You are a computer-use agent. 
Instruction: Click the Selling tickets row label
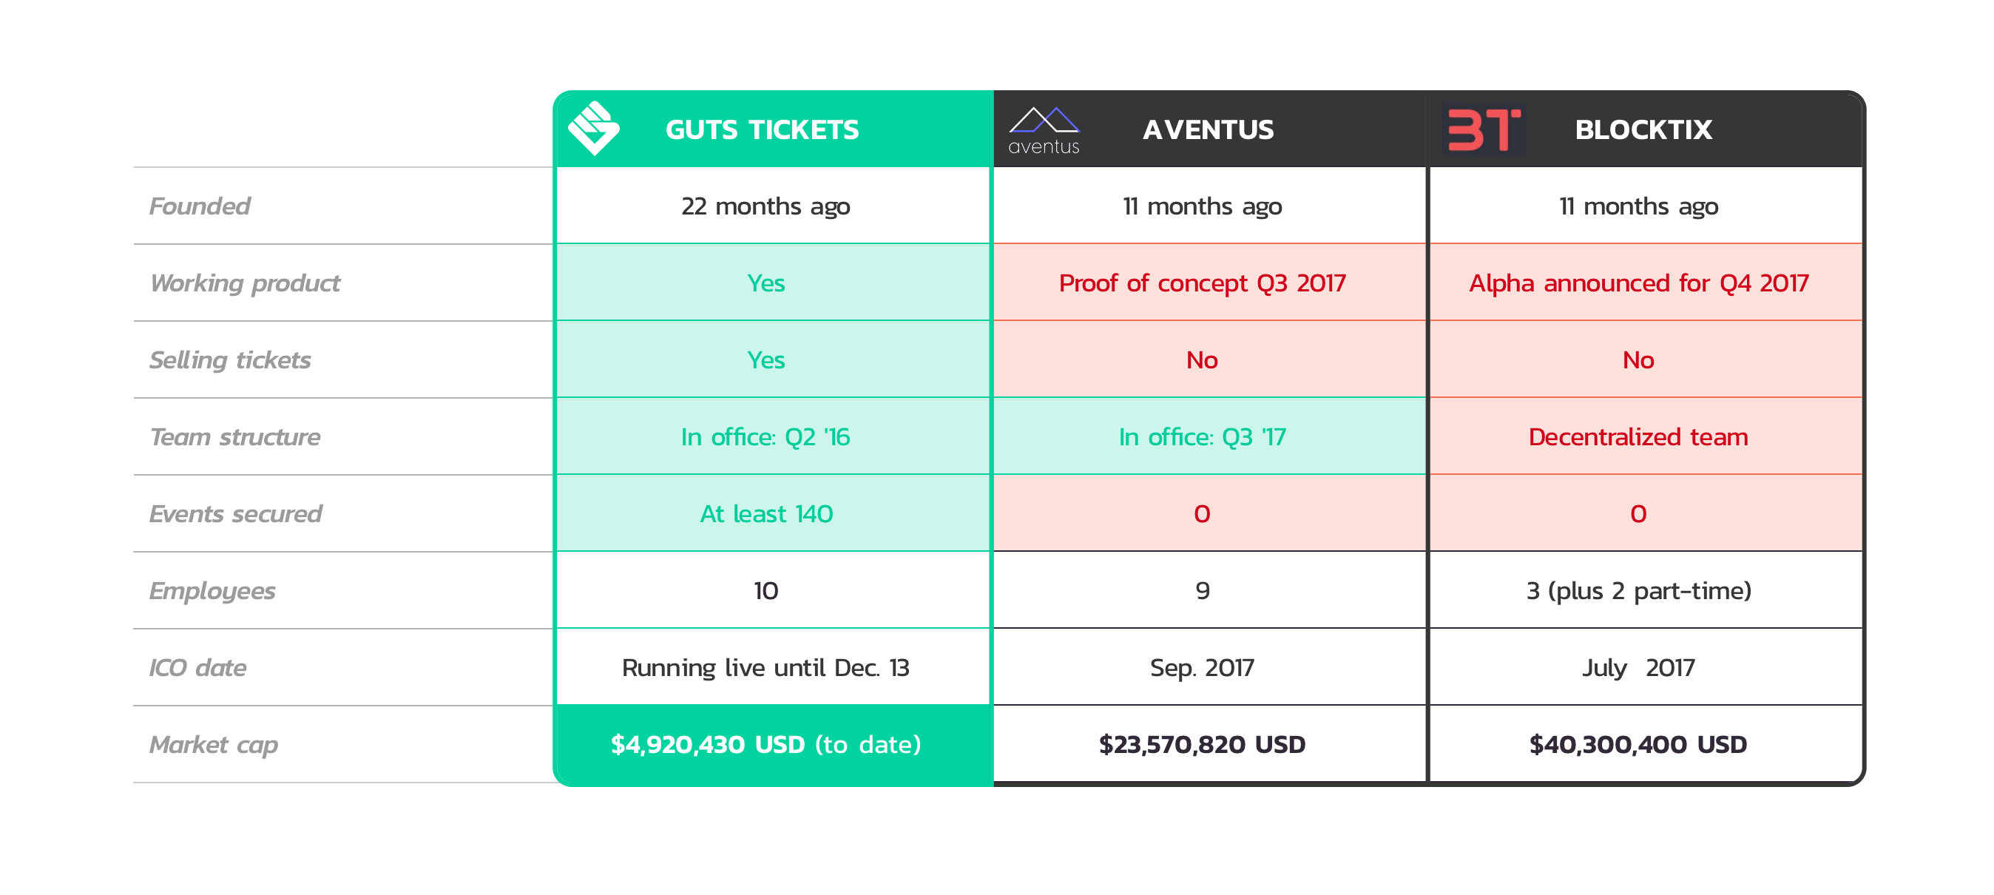click(230, 360)
